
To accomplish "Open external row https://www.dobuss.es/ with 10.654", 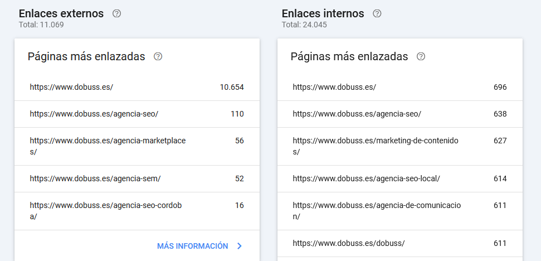I will point(137,88).
